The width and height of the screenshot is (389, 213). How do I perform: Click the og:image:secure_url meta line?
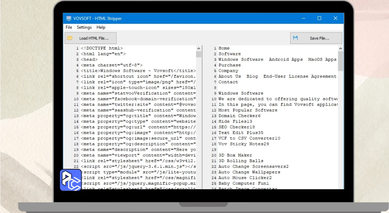tap(138, 138)
